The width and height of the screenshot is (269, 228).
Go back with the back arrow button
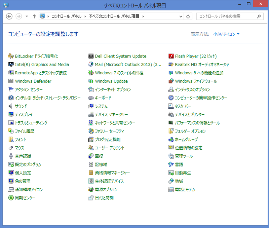click(9, 16)
